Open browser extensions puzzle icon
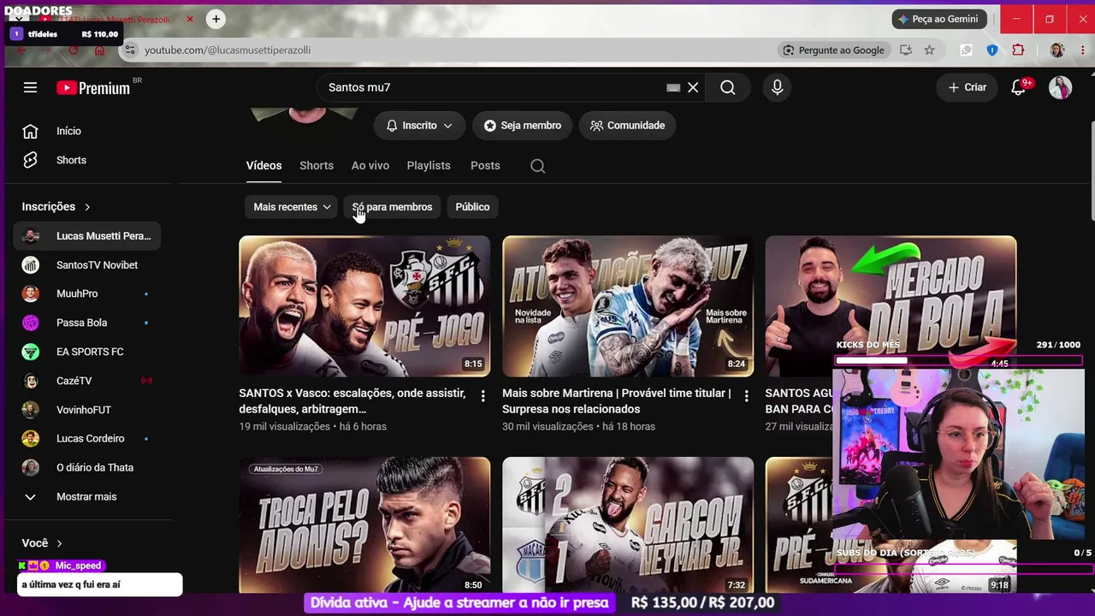Viewport: 1095px width, 616px height. 1018,50
